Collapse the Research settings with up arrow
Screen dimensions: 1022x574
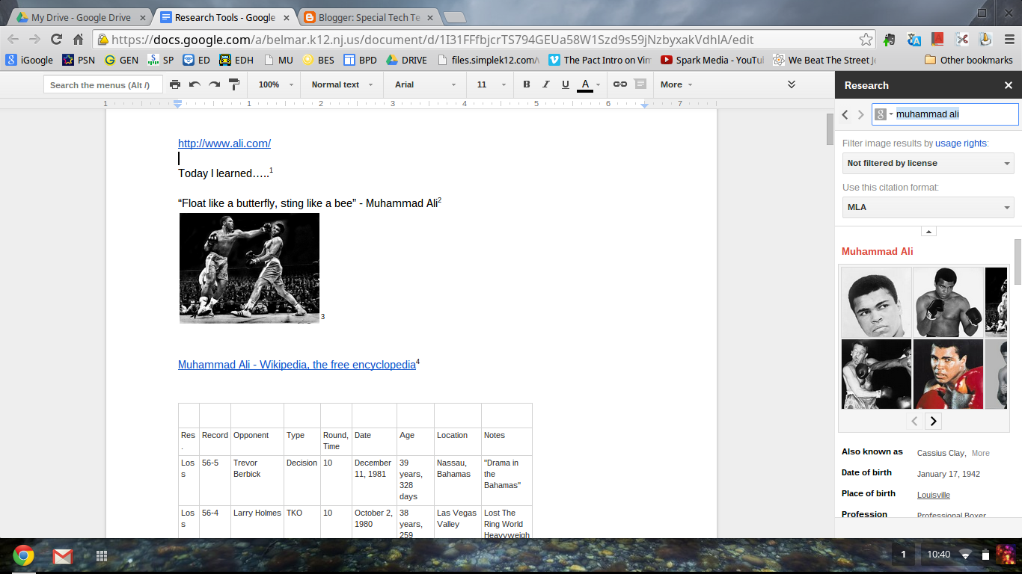pos(928,232)
